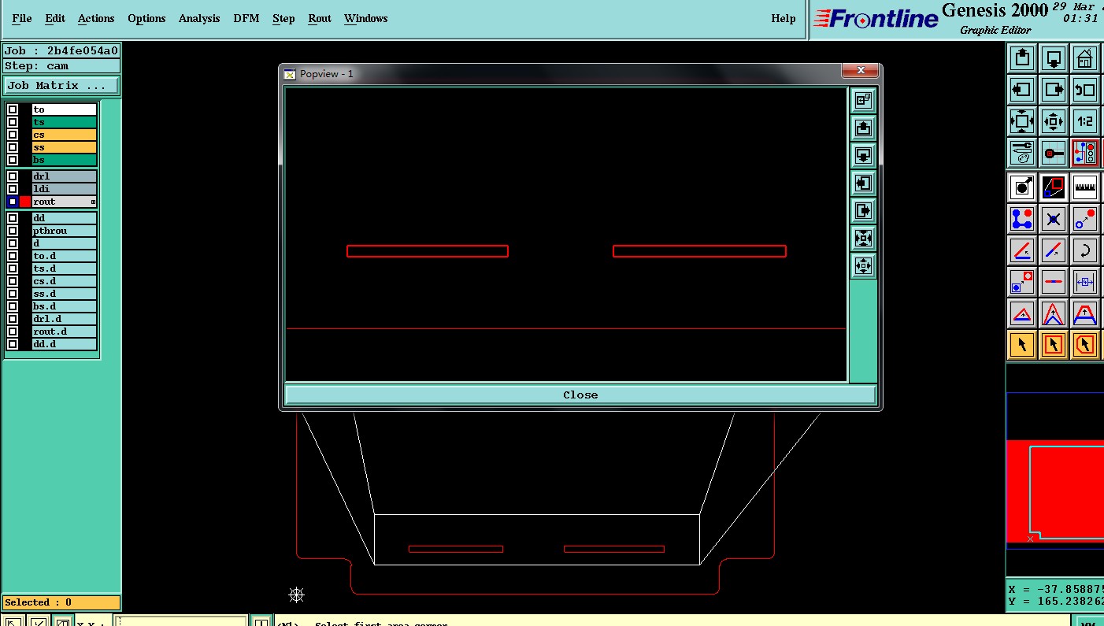Select the ruler measurement tool
The width and height of the screenshot is (1104, 626).
coord(1085,187)
